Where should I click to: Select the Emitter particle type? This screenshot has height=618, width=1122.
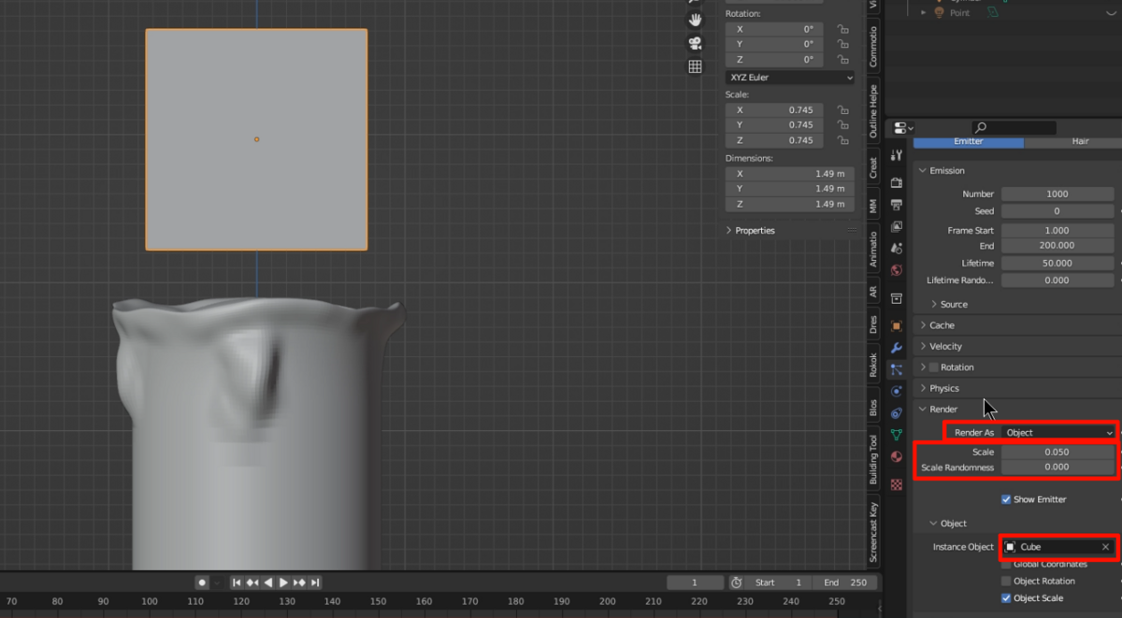[968, 142]
